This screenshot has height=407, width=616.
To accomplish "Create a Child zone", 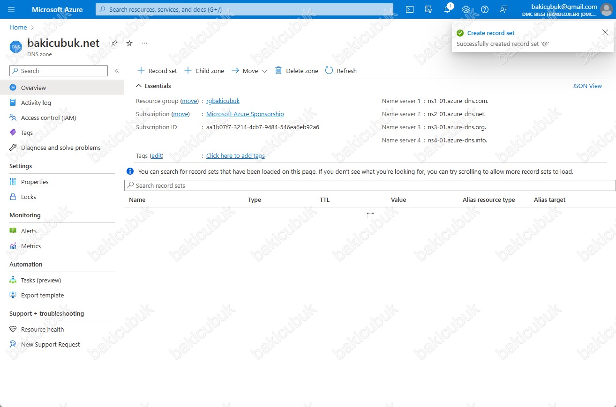I will pyautogui.click(x=204, y=71).
